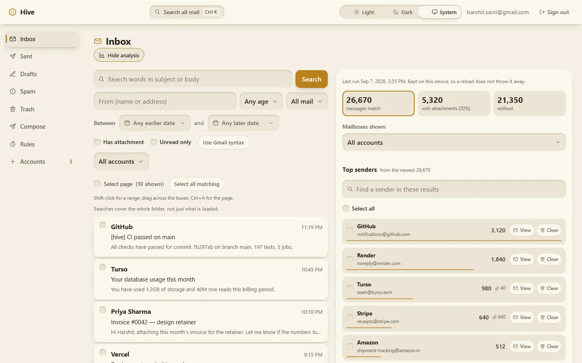This screenshot has width=582, height=363.
Task: Click the Compose send icon
Action: pyautogui.click(x=13, y=127)
